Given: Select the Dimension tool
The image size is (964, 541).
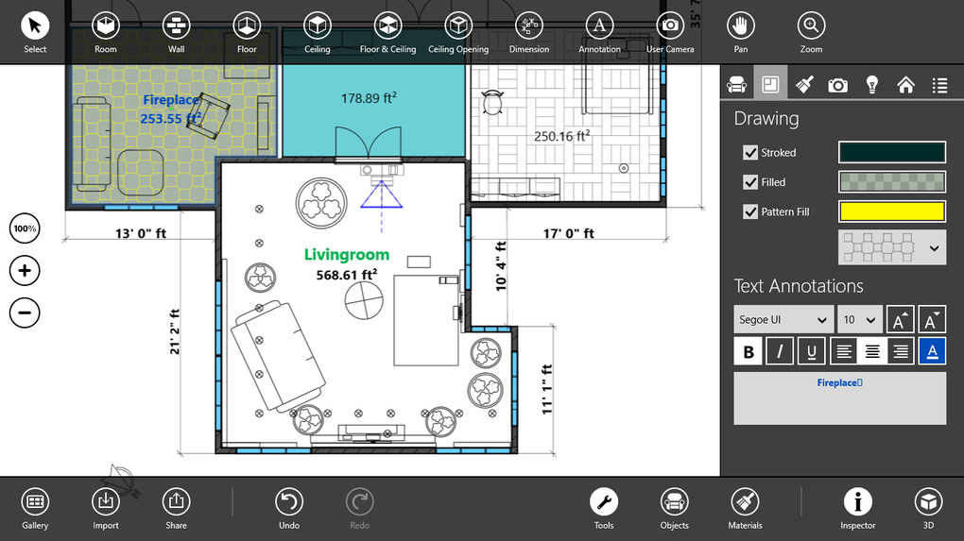Looking at the screenshot, I should click(528, 32).
